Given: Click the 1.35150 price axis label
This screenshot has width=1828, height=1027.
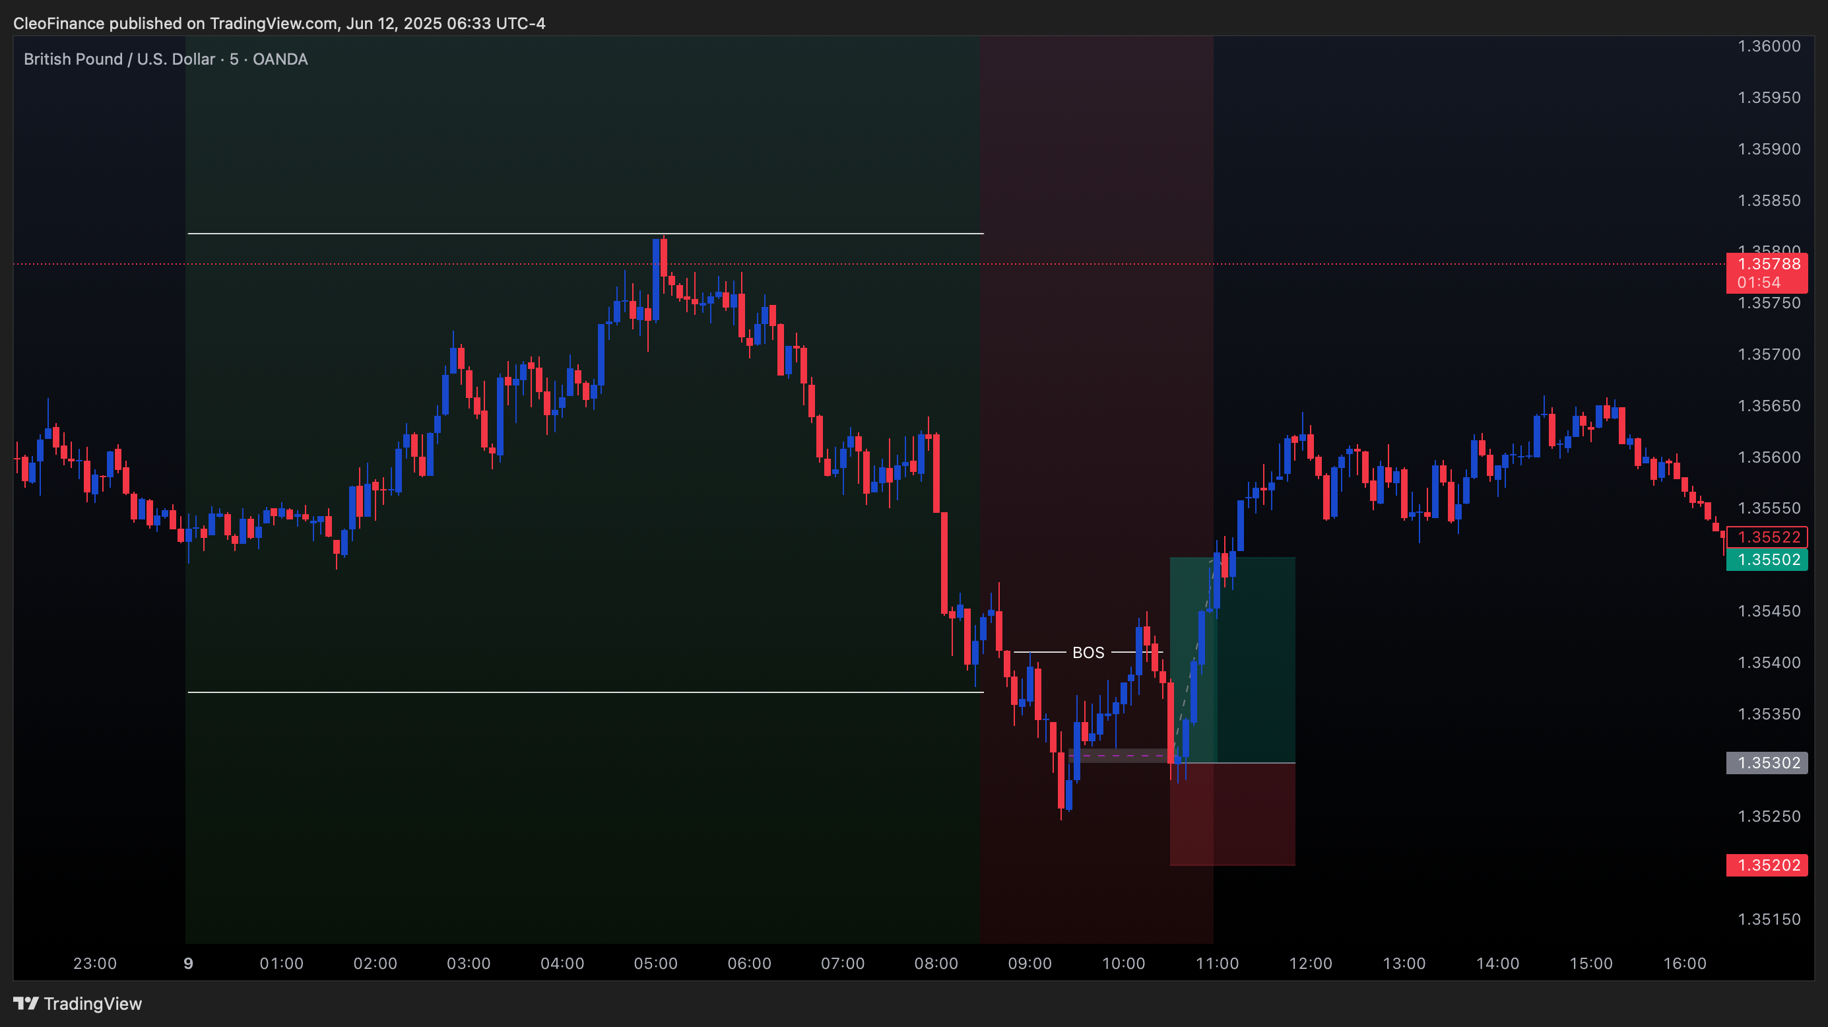Looking at the screenshot, I should click(x=1769, y=919).
